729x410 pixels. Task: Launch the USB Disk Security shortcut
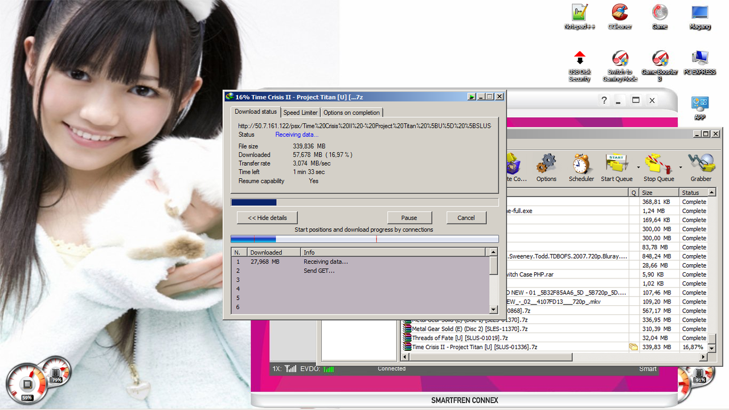pyautogui.click(x=580, y=66)
